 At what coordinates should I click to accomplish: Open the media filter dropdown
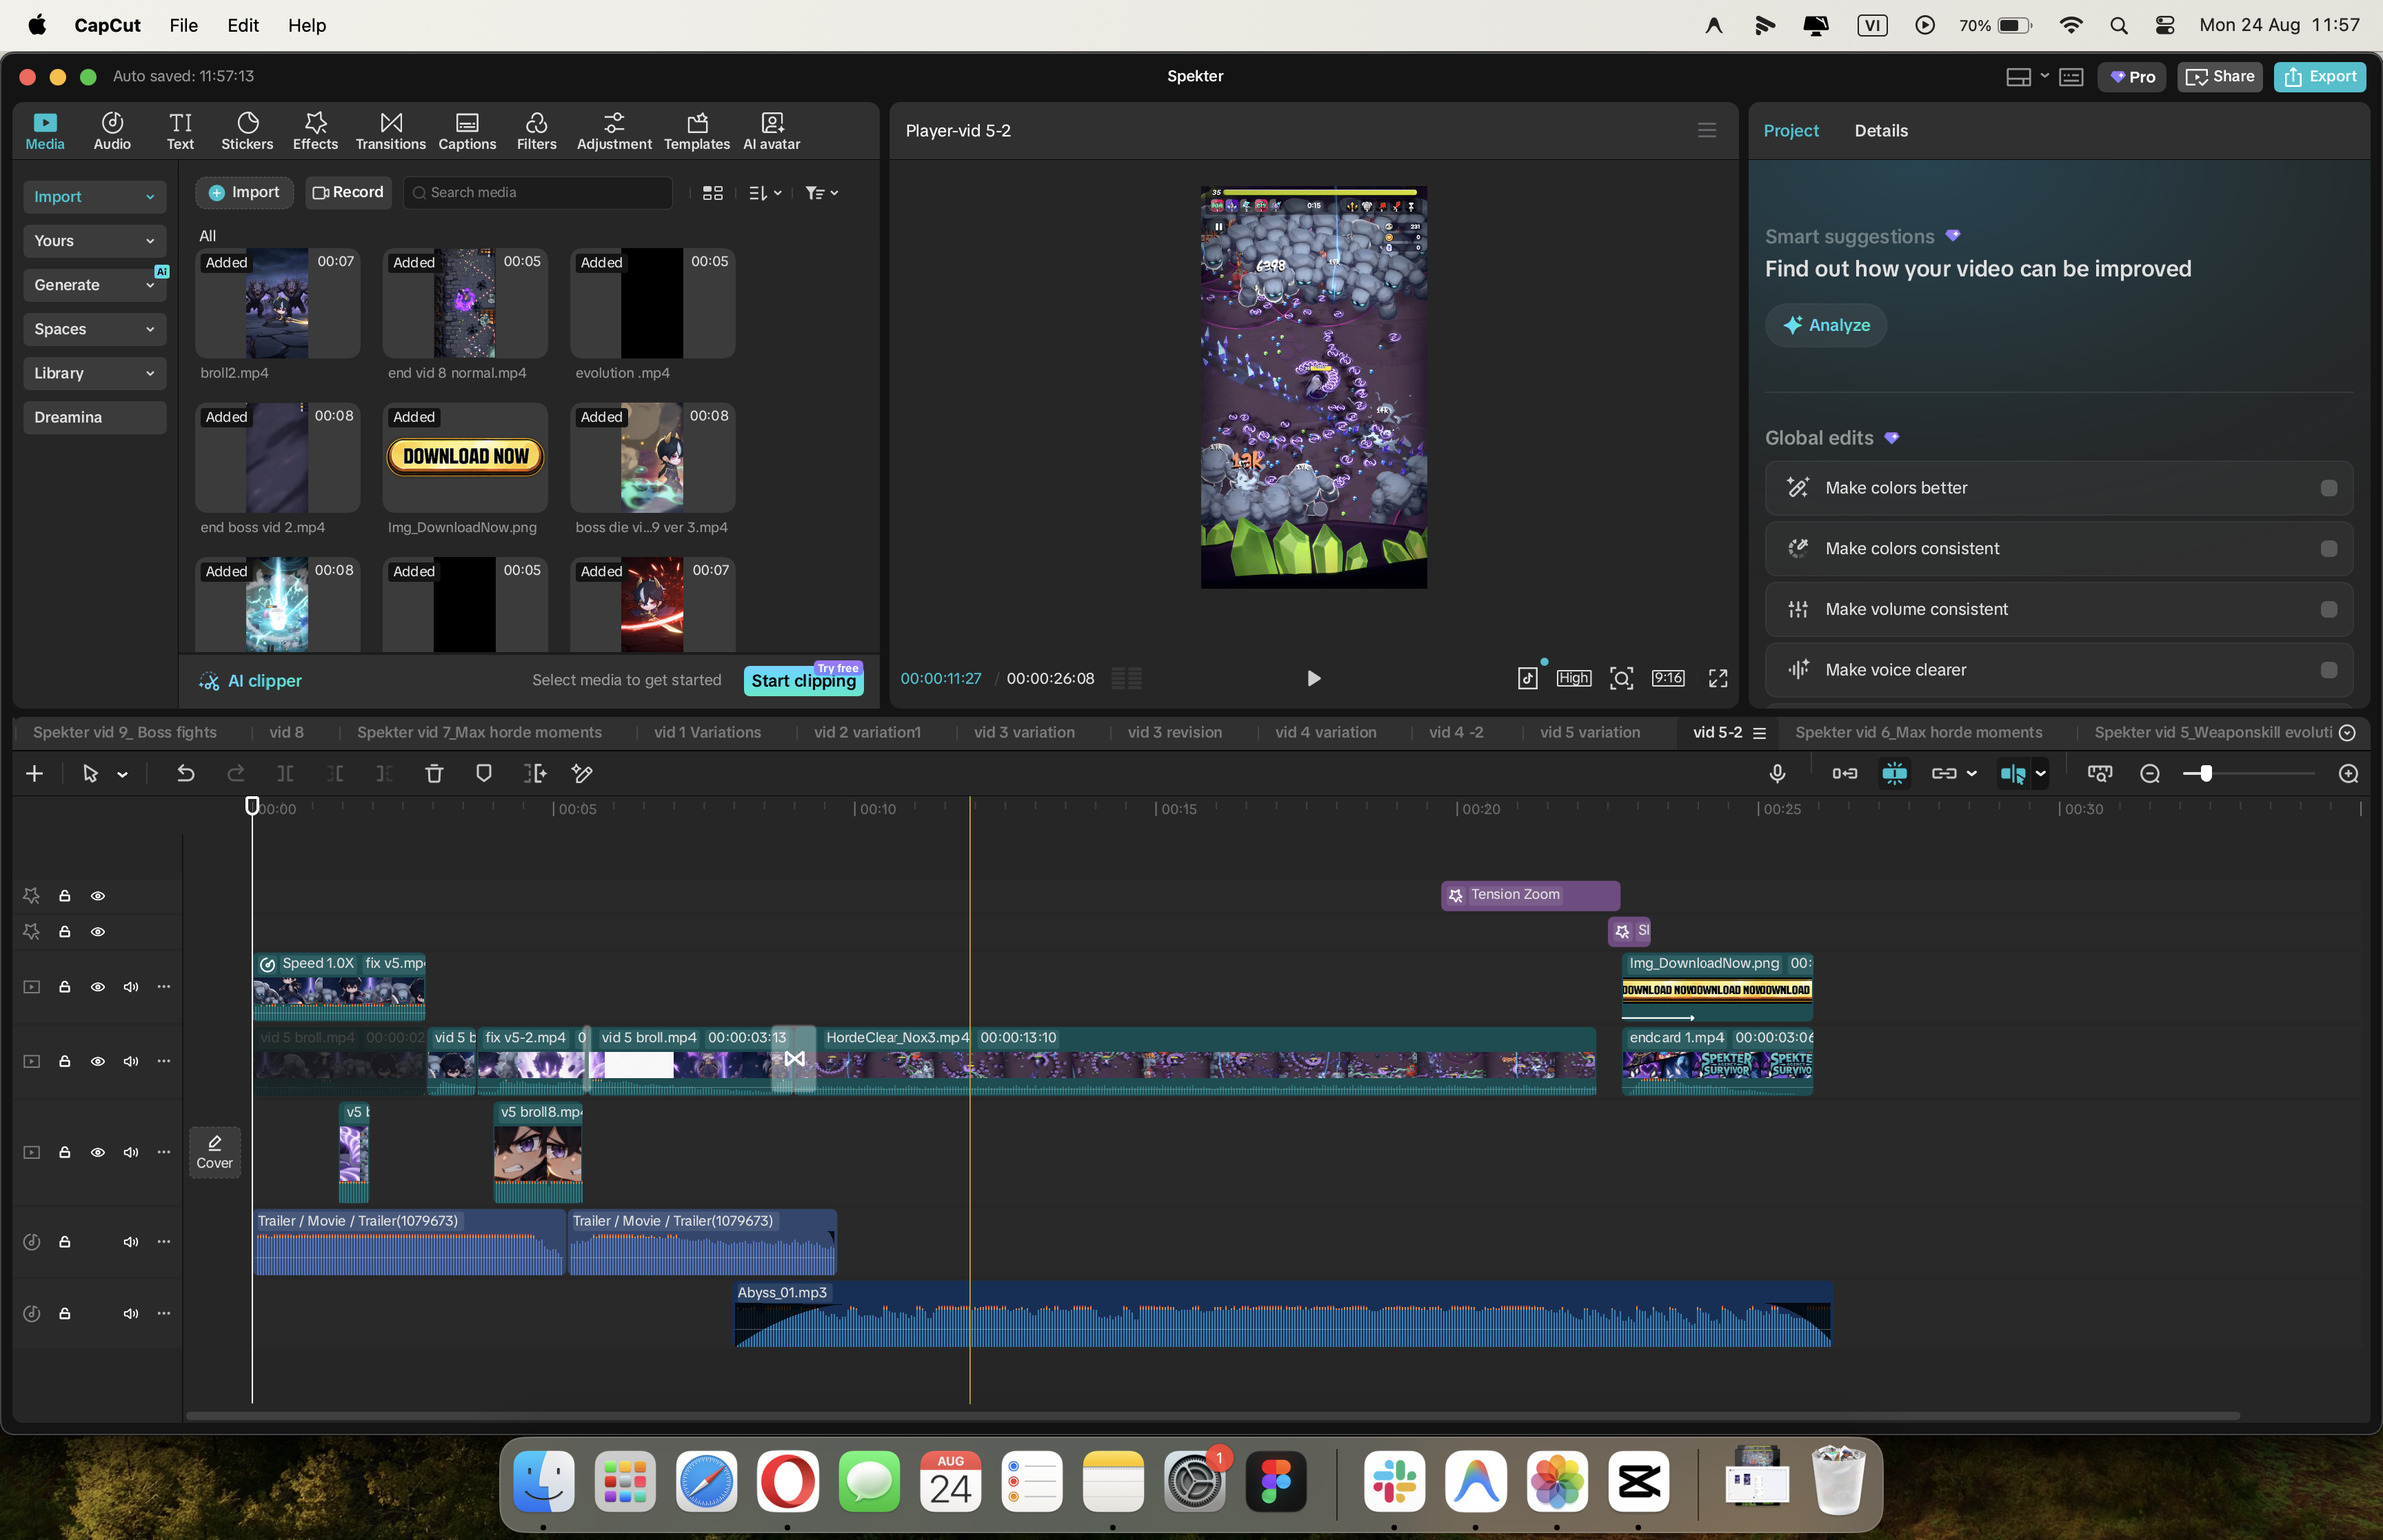[x=822, y=193]
